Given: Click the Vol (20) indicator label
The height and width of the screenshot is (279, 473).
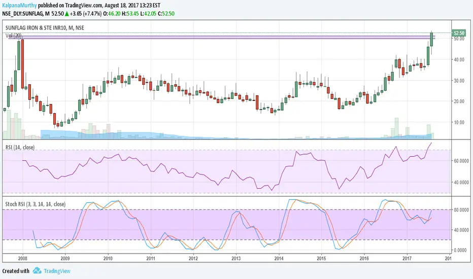Looking at the screenshot, I should point(13,36).
